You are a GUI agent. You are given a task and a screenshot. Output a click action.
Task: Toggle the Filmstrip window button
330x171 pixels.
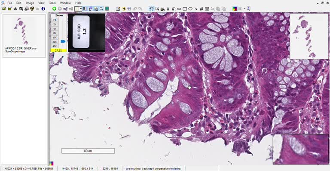[x=91, y=9]
